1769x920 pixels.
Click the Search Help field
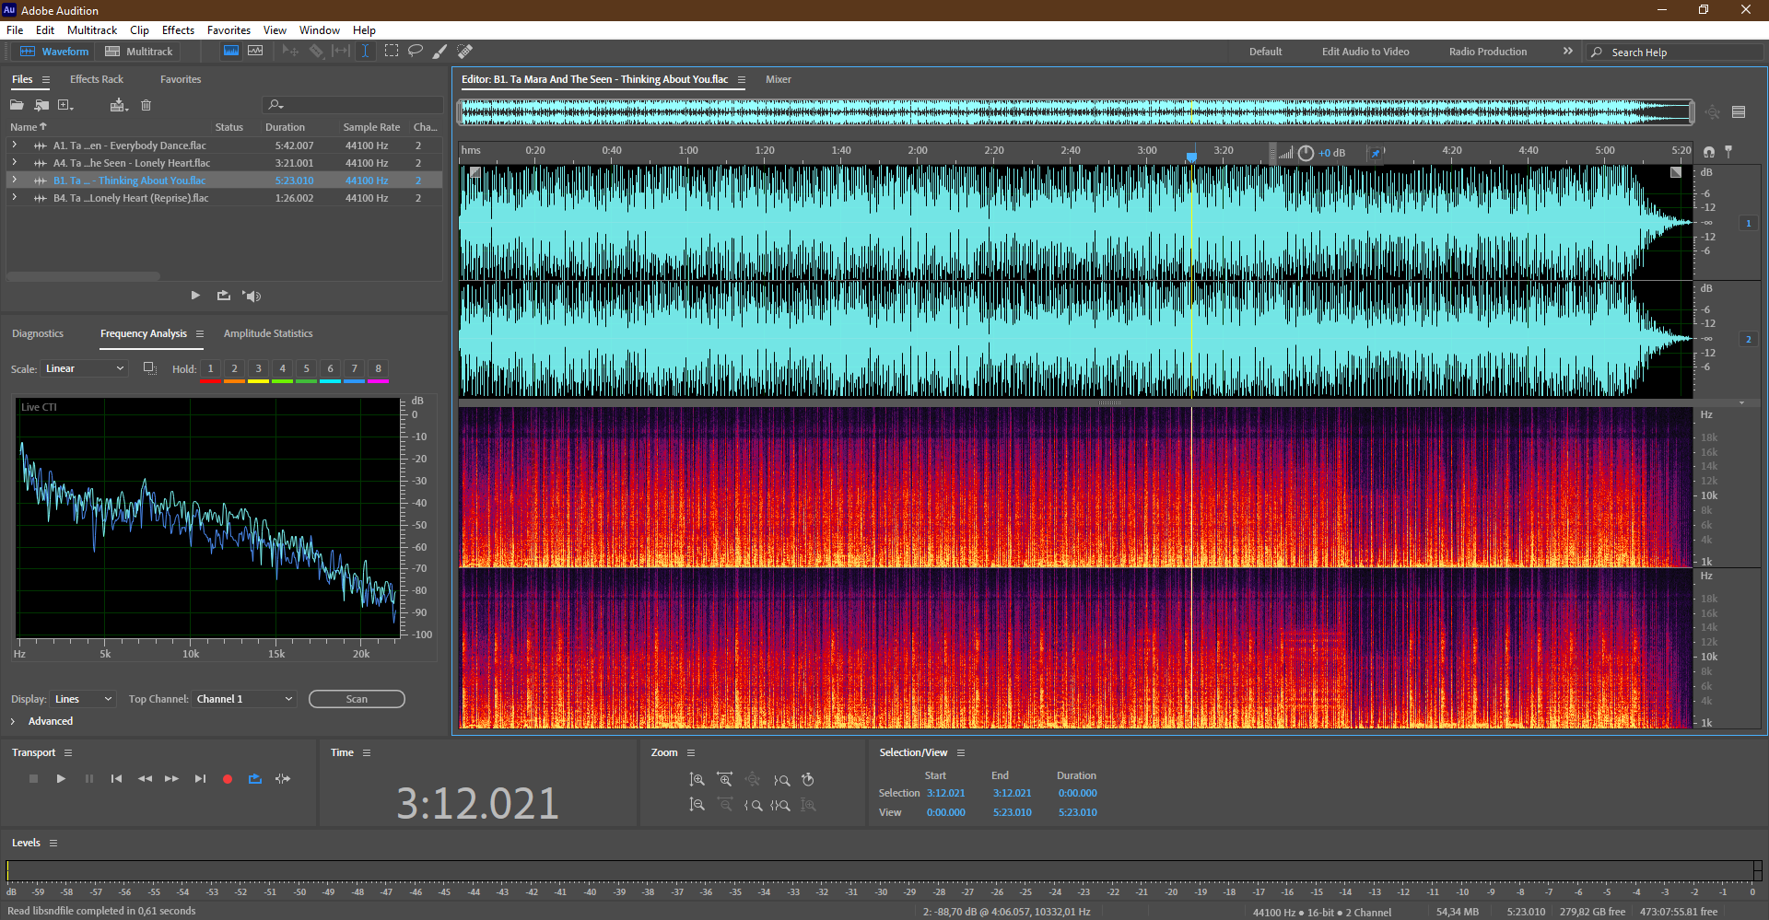pyautogui.click(x=1675, y=52)
